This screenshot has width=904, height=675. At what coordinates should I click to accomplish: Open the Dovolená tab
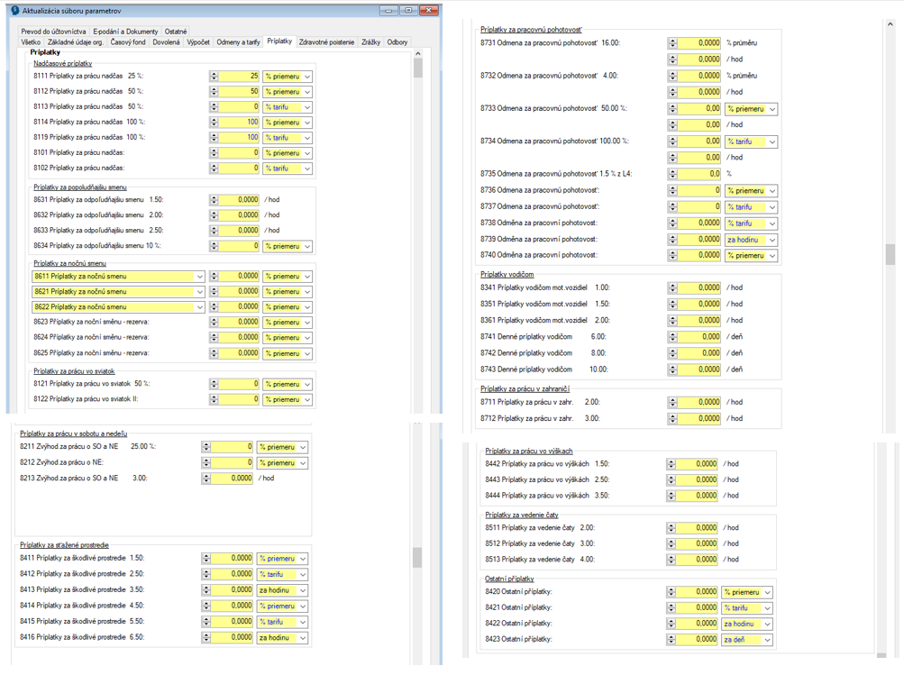[166, 42]
